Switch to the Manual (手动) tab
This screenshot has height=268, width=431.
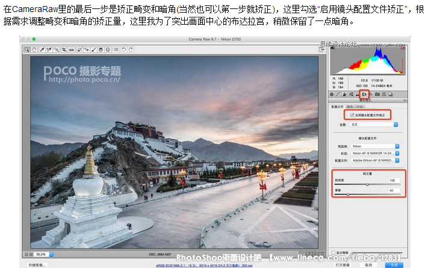(360, 107)
